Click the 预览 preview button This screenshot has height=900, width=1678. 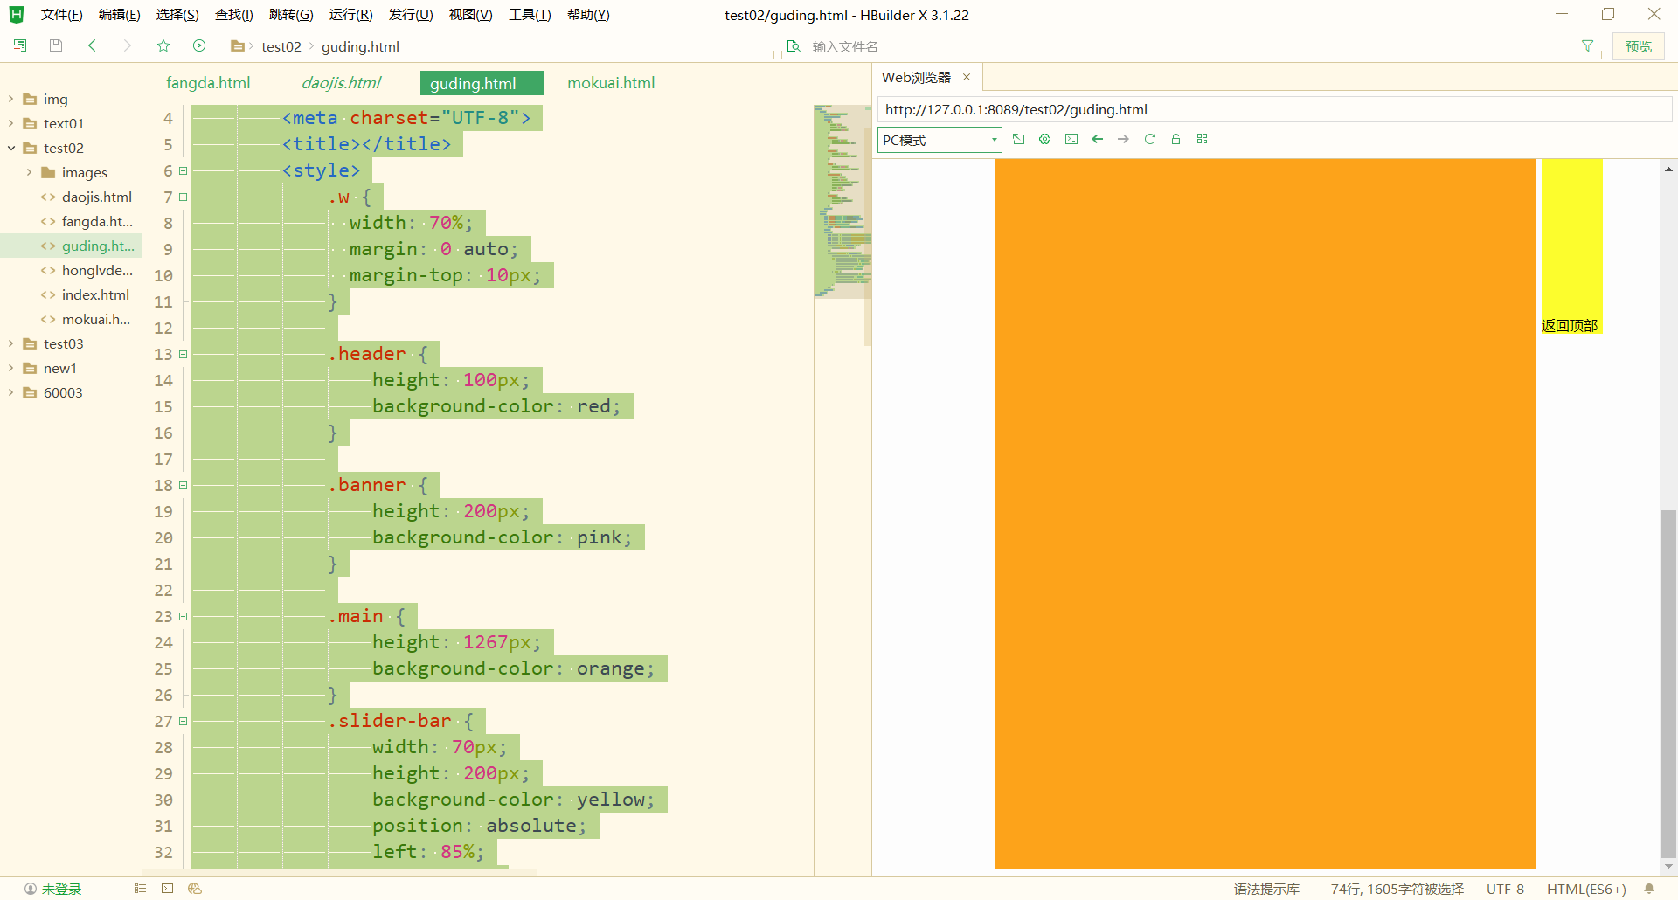pyautogui.click(x=1638, y=45)
